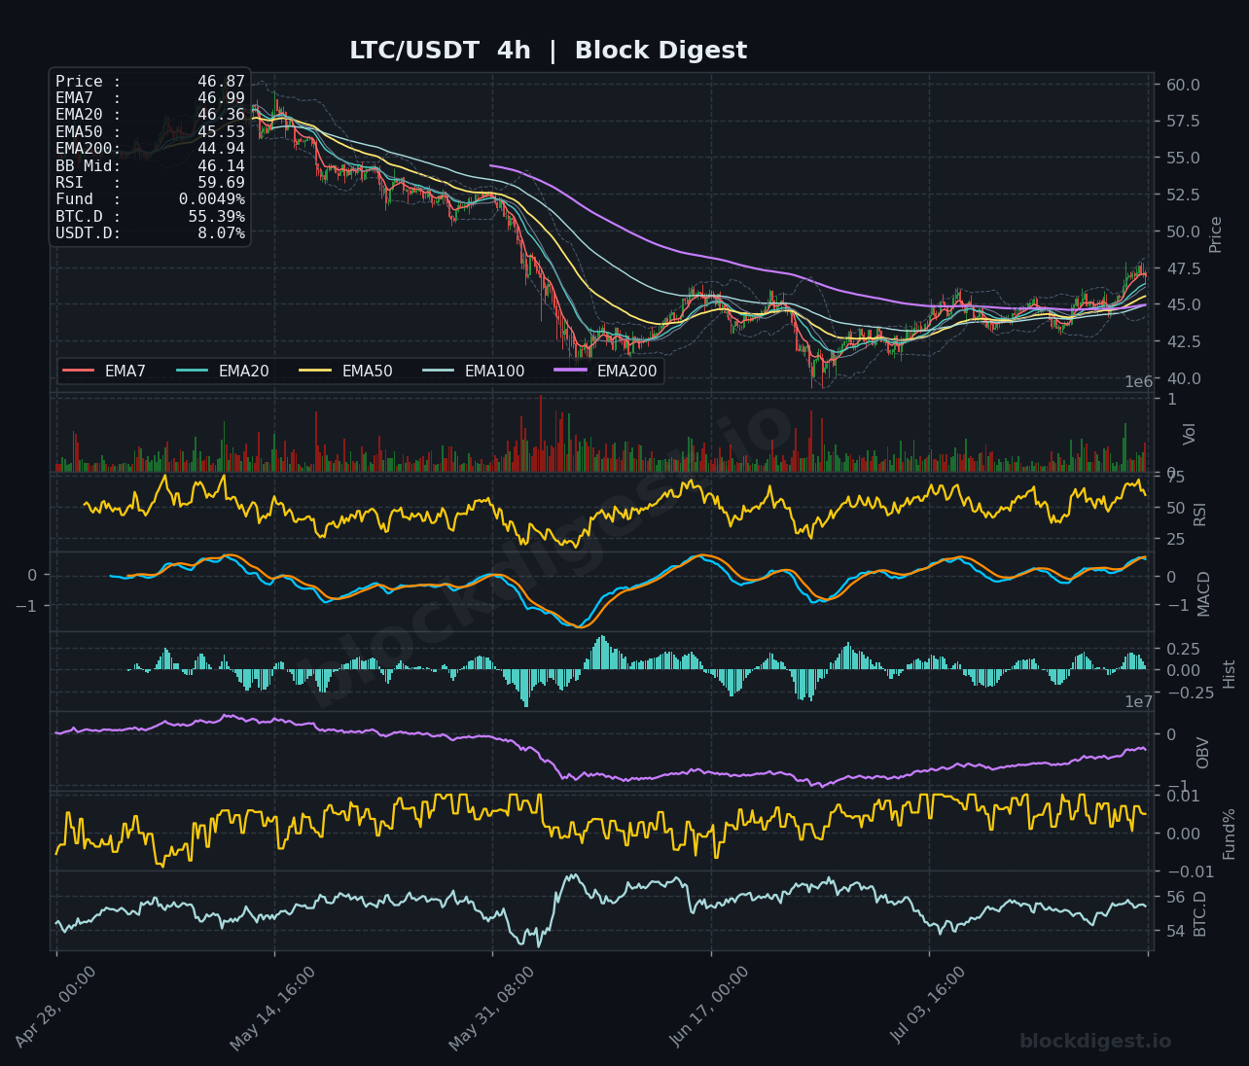The image size is (1249, 1066).
Task: Click the RSI value 59.69 row
Action: (150, 183)
